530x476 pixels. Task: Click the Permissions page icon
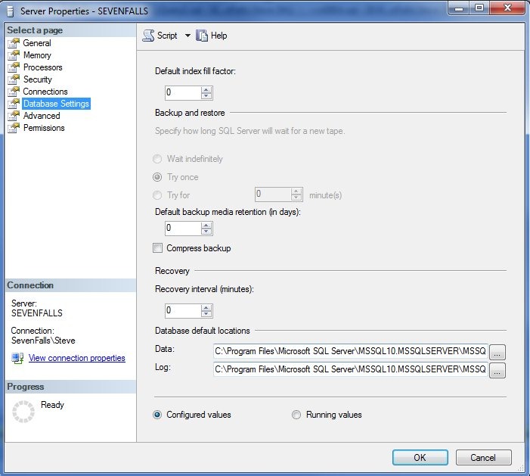(x=13, y=128)
